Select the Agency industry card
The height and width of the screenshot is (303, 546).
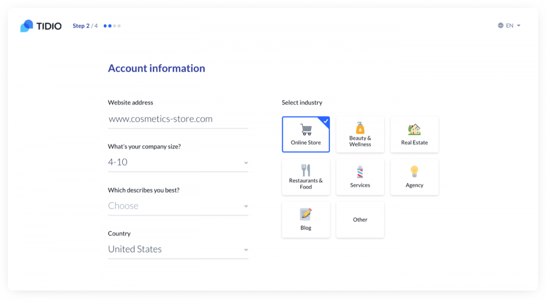coord(415,177)
